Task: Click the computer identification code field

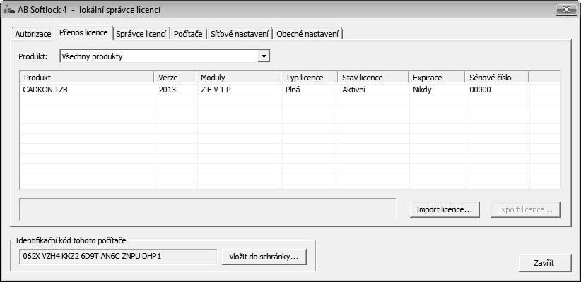Action: click(x=118, y=257)
